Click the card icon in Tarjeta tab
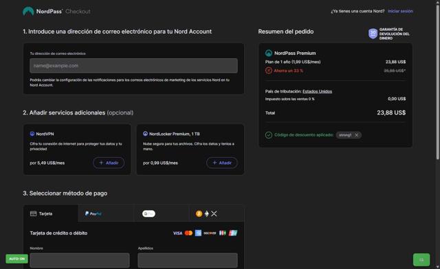 coord(33,214)
